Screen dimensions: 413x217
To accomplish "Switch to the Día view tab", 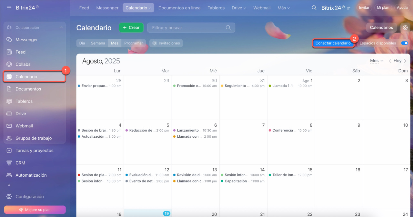I will pyautogui.click(x=82, y=43).
